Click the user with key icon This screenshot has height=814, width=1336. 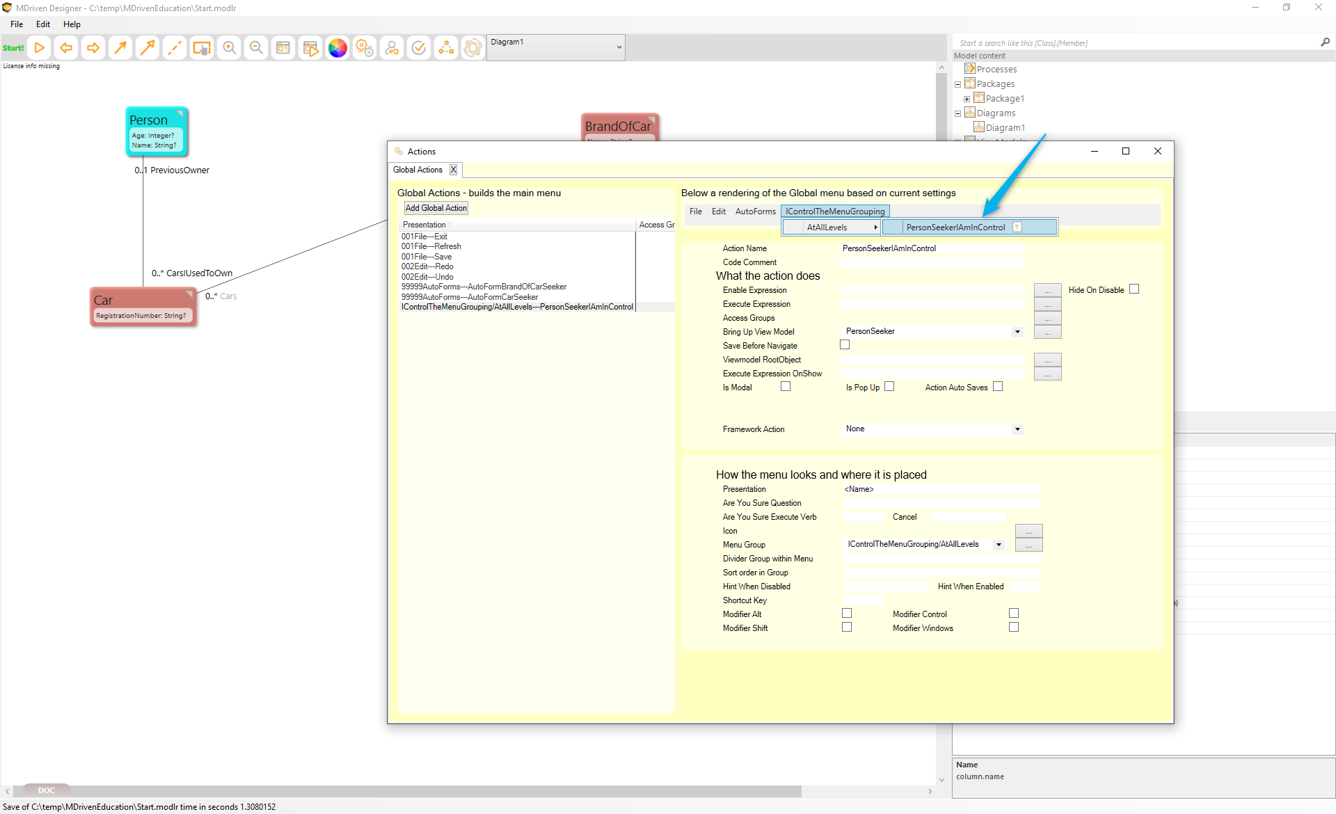pos(392,48)
